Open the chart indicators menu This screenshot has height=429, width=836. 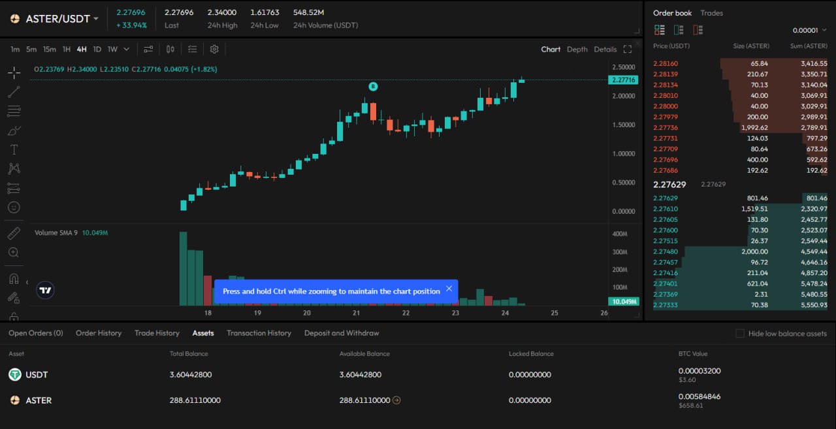[148, 49]
